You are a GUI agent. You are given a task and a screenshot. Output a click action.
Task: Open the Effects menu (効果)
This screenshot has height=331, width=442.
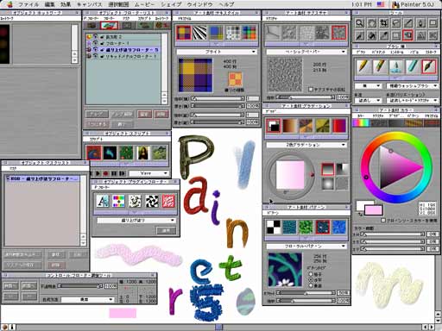coord(66,4)
